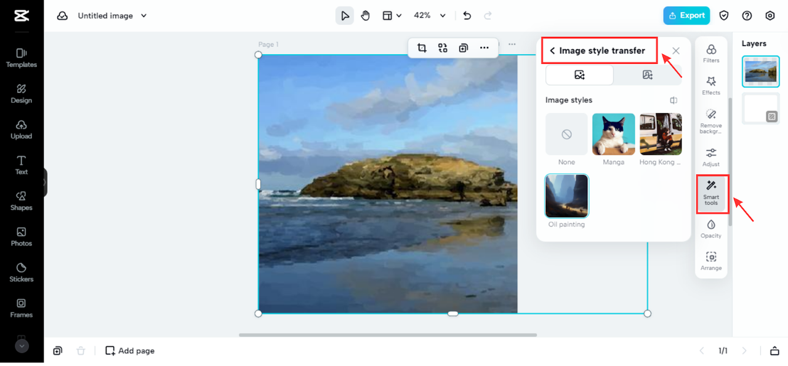Undo the last action
This screenshot has height=366, width=788.
coord(467,16)
